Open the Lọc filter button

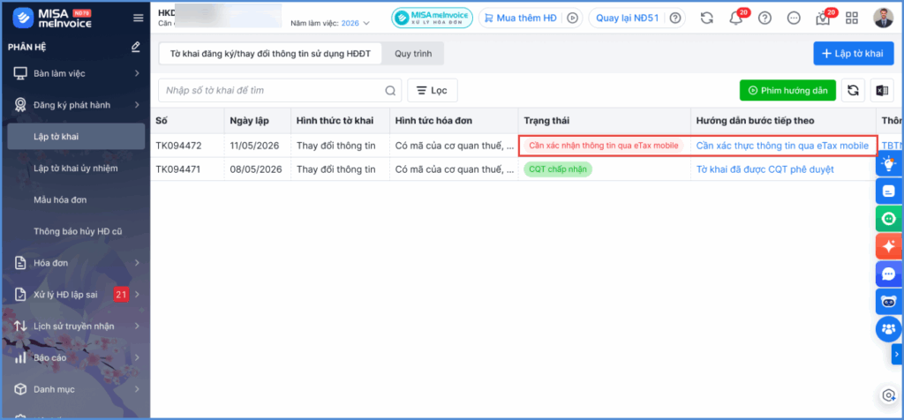(x=433, y=91)
